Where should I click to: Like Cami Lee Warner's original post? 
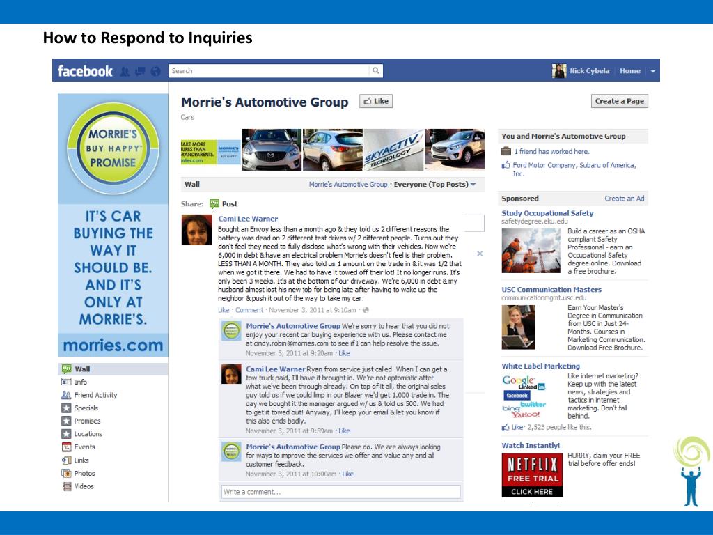click(224, 310)
